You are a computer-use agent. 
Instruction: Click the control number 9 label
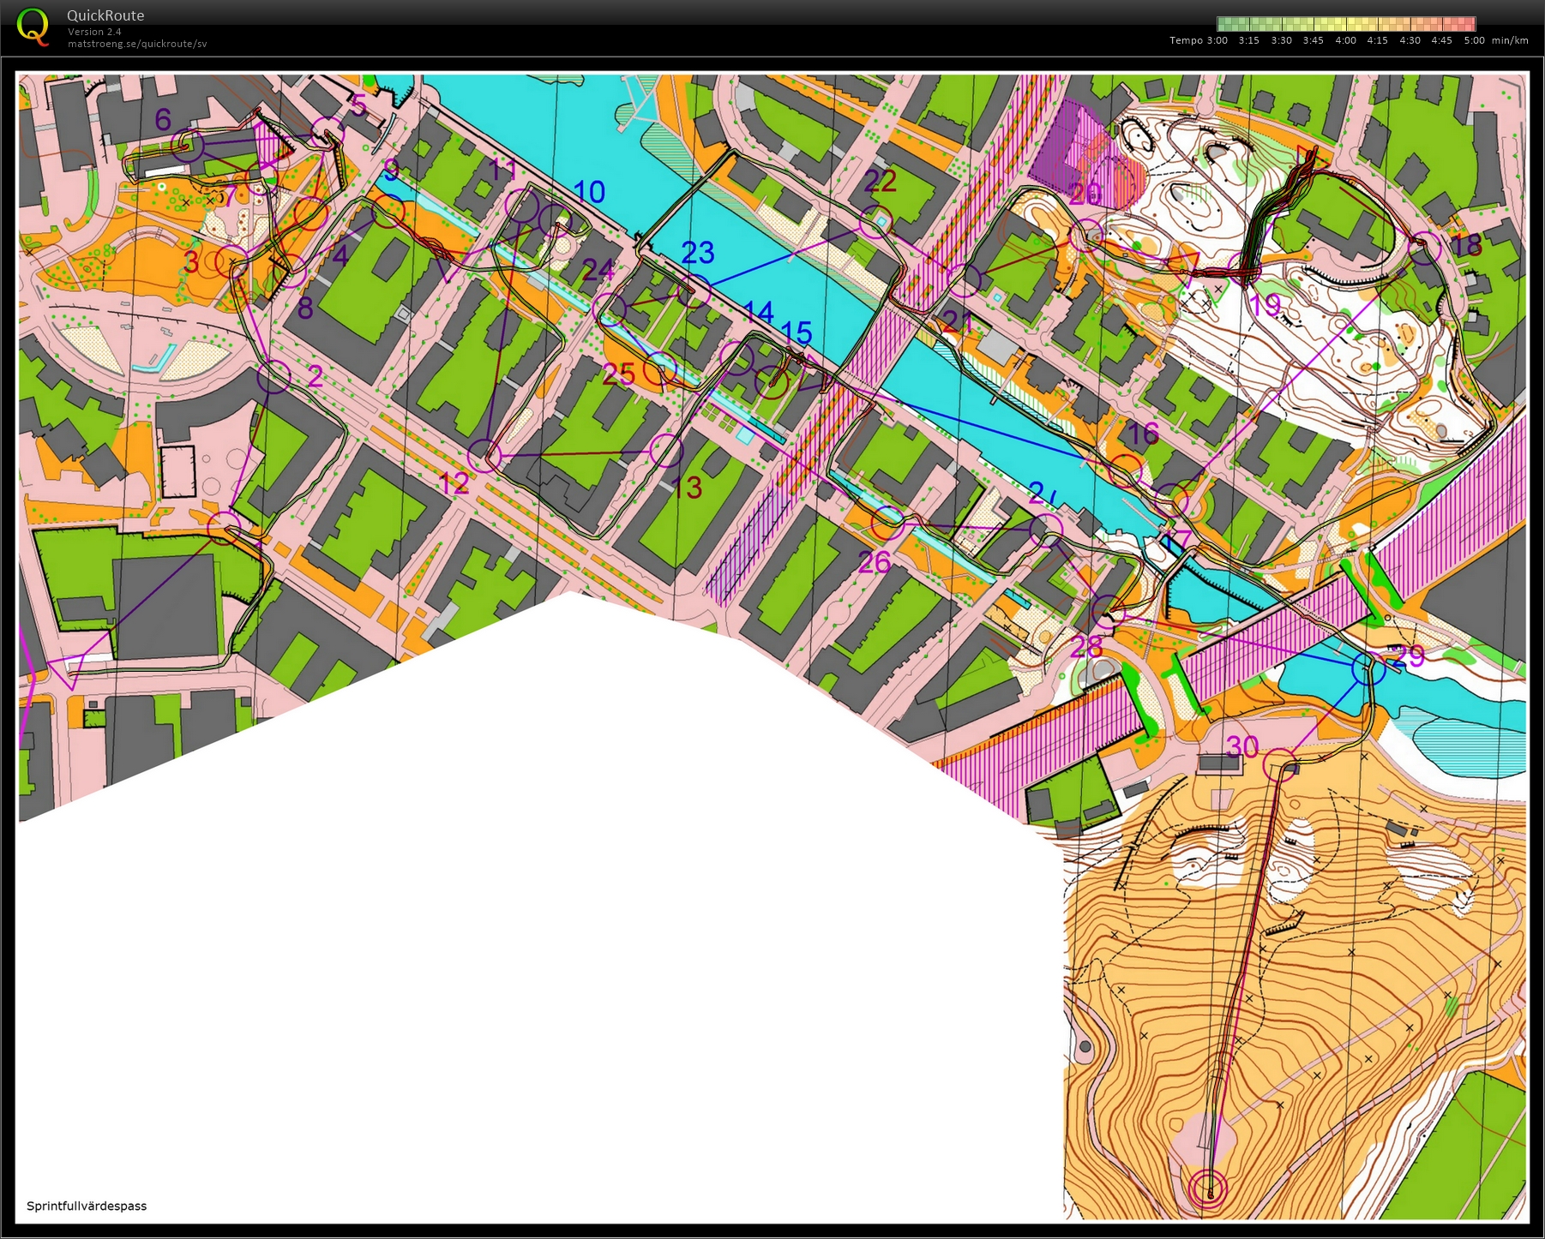pos(391,171)
